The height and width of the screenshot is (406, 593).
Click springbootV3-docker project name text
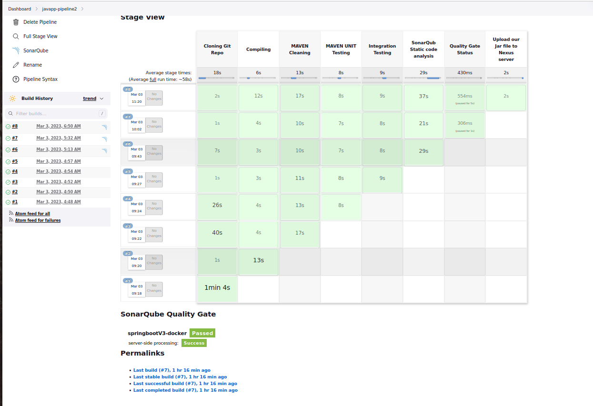(x=157, y=333)
